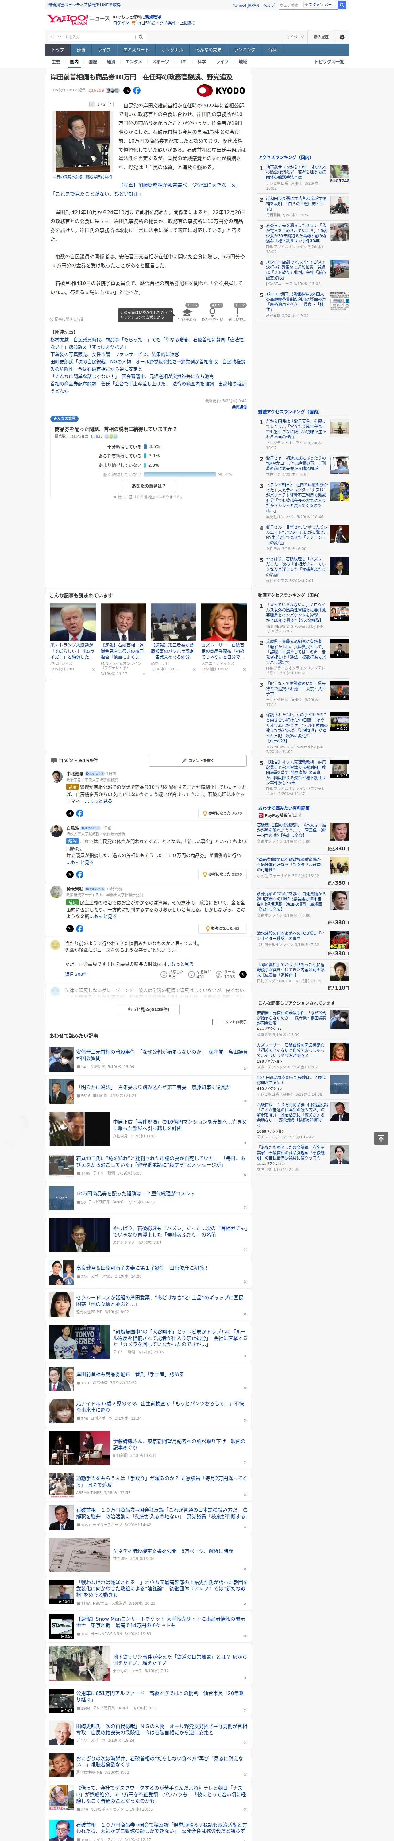This screenshot has height=1841, width=394.
Task: Expand 中北浩爾 comment with もっと見る
Action: pyautogui.click(x=101, y=801)
